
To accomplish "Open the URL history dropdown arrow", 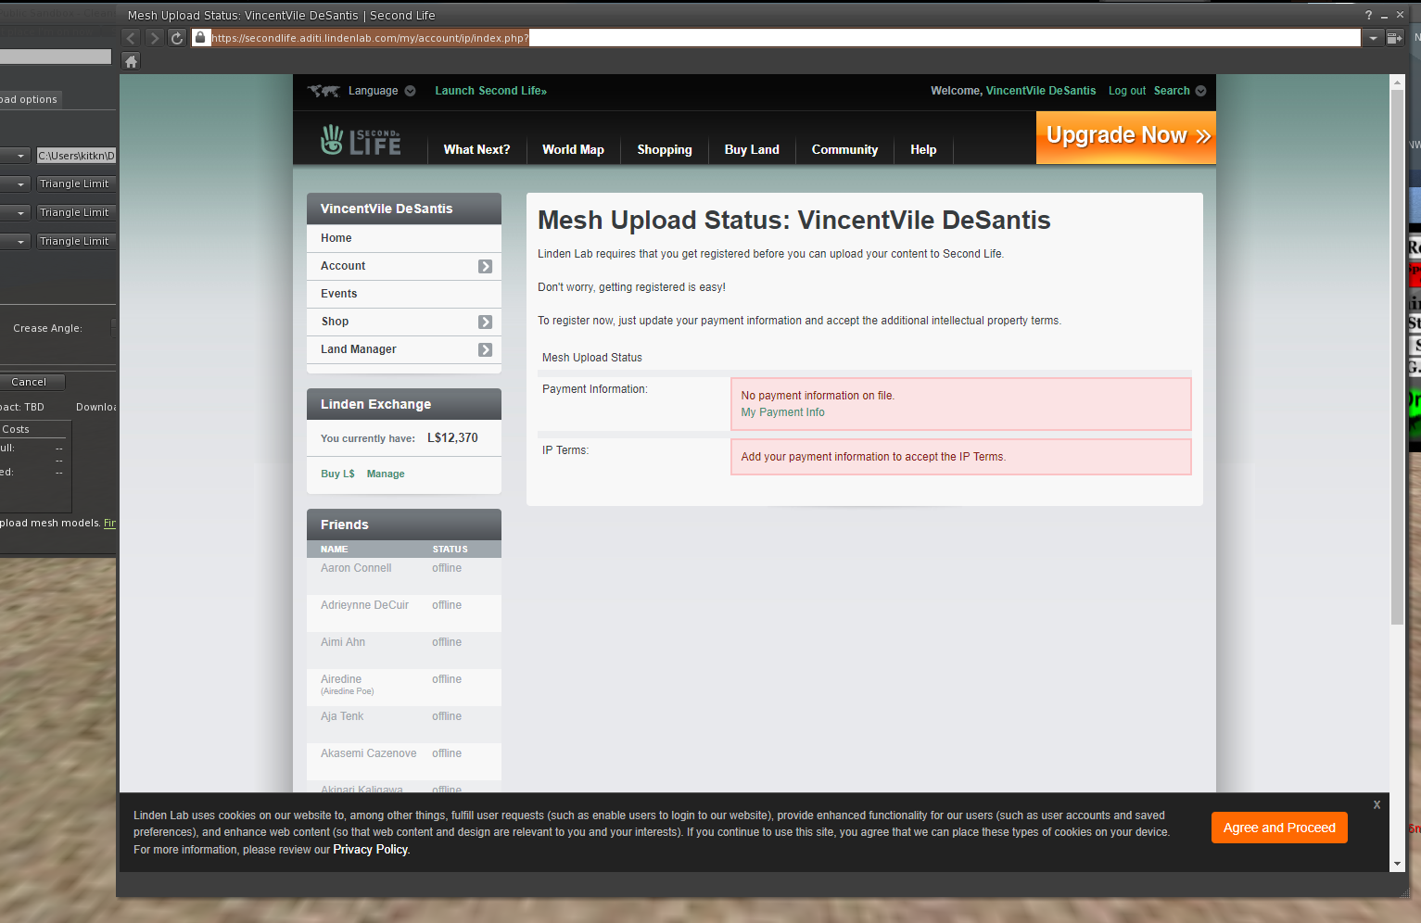I will (1373, 38).
